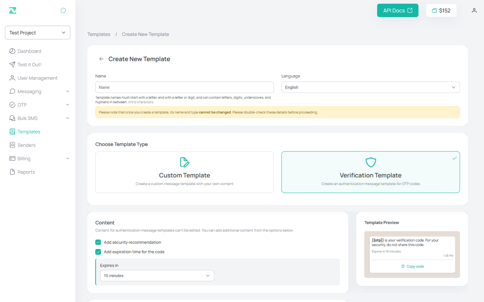The image size is (484, 302).
Task: Click the Reports file icon
Action: tap(12, 172)
